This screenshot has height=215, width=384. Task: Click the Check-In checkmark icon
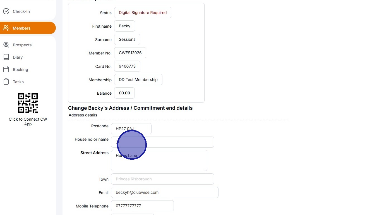(6, 11)
